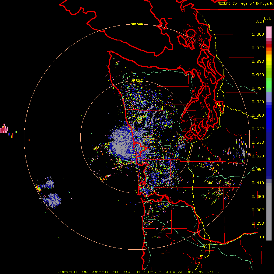Pick the orange segment of the color bar
The height and width of the screenshot is (274, 274).
(269, 53)
